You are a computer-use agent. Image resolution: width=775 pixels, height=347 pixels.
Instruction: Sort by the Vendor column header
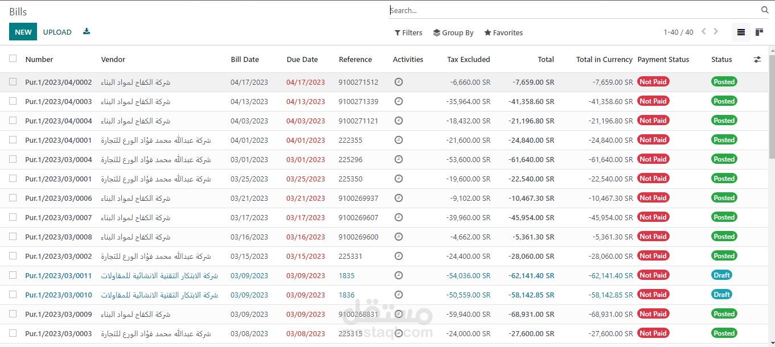113,60
